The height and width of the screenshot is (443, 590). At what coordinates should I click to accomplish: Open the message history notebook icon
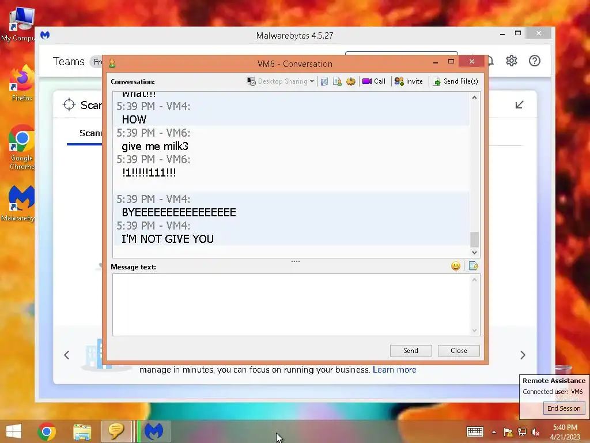[324, 81]
